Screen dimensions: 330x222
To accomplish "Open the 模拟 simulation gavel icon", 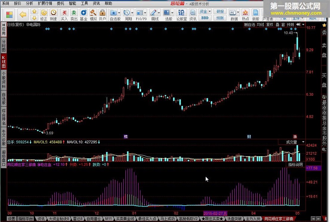I will click(93, 13).
